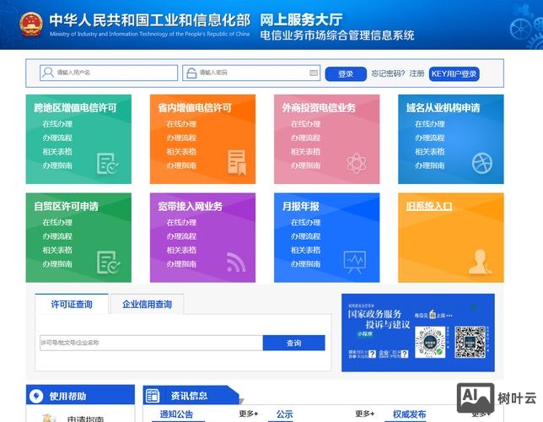
Task: Open 在线办理 under 域名从业机构申请
Action: (x=430, y=124)
